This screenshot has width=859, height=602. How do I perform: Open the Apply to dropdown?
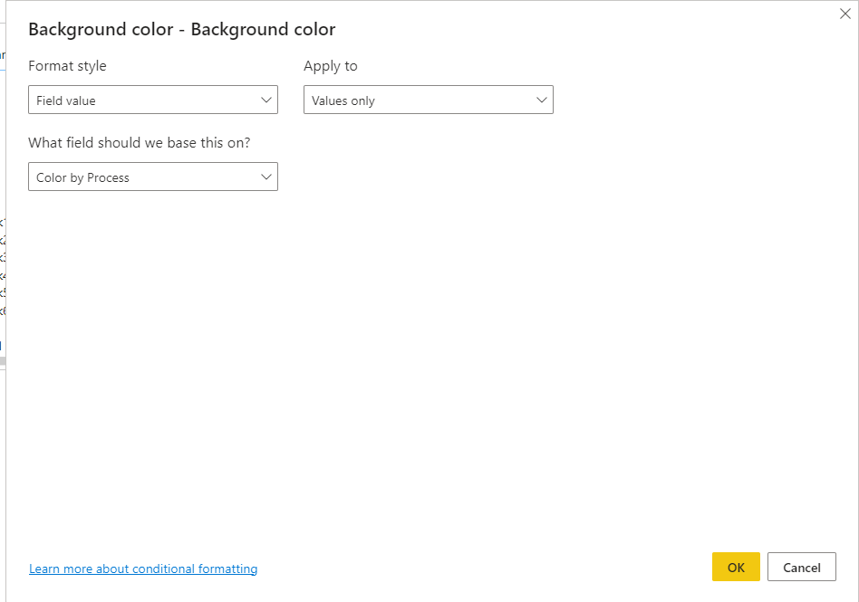tap(428, 100)
